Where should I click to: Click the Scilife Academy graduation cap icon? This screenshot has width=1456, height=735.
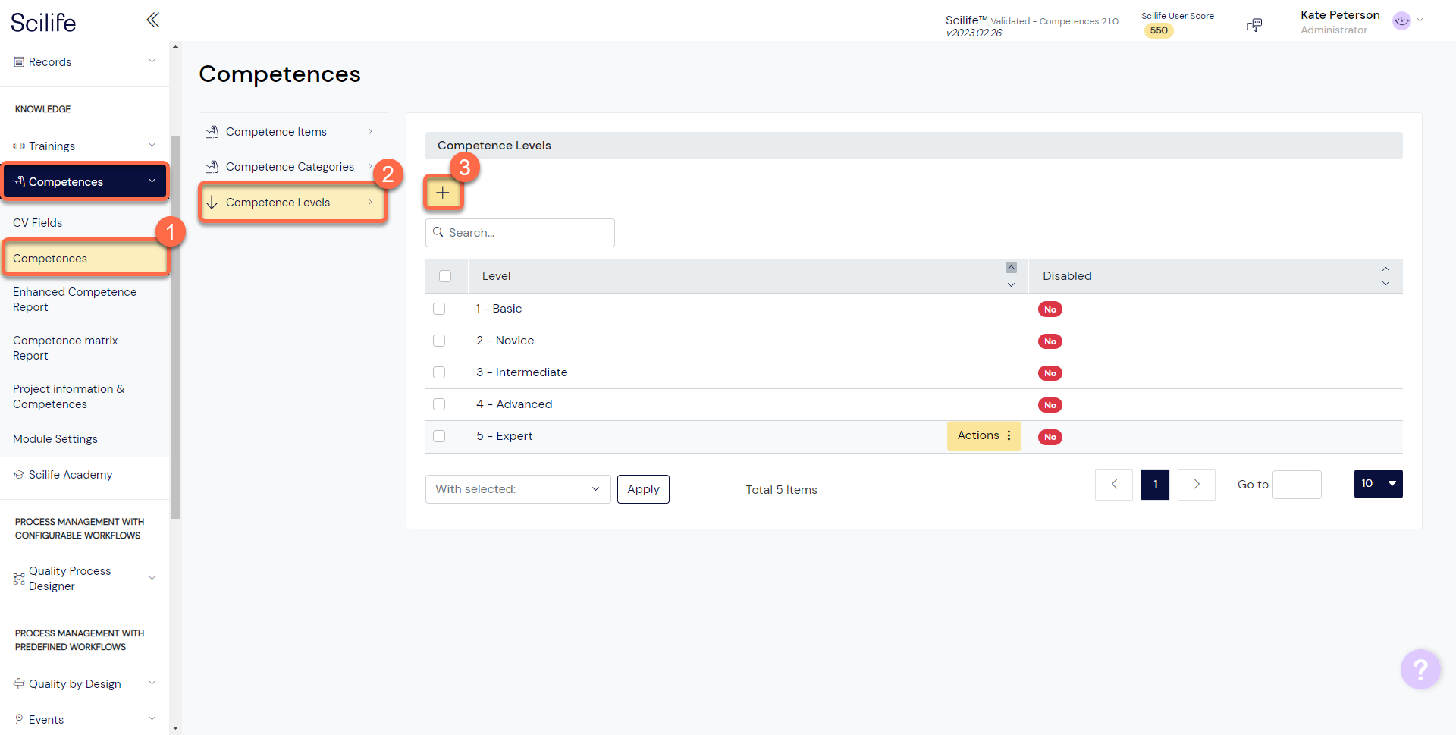[x=19, y=474]
